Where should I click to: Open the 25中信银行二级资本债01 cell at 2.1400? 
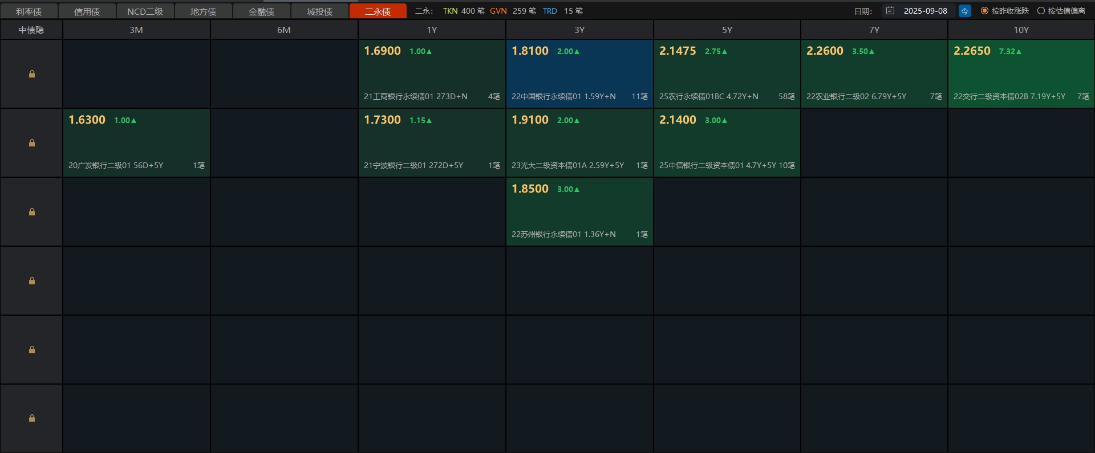727,142
